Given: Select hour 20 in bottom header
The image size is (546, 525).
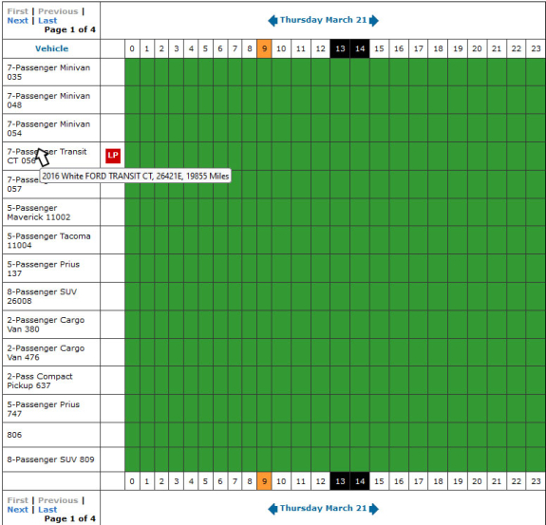Looking at the screenshot, I should (477, 481).
